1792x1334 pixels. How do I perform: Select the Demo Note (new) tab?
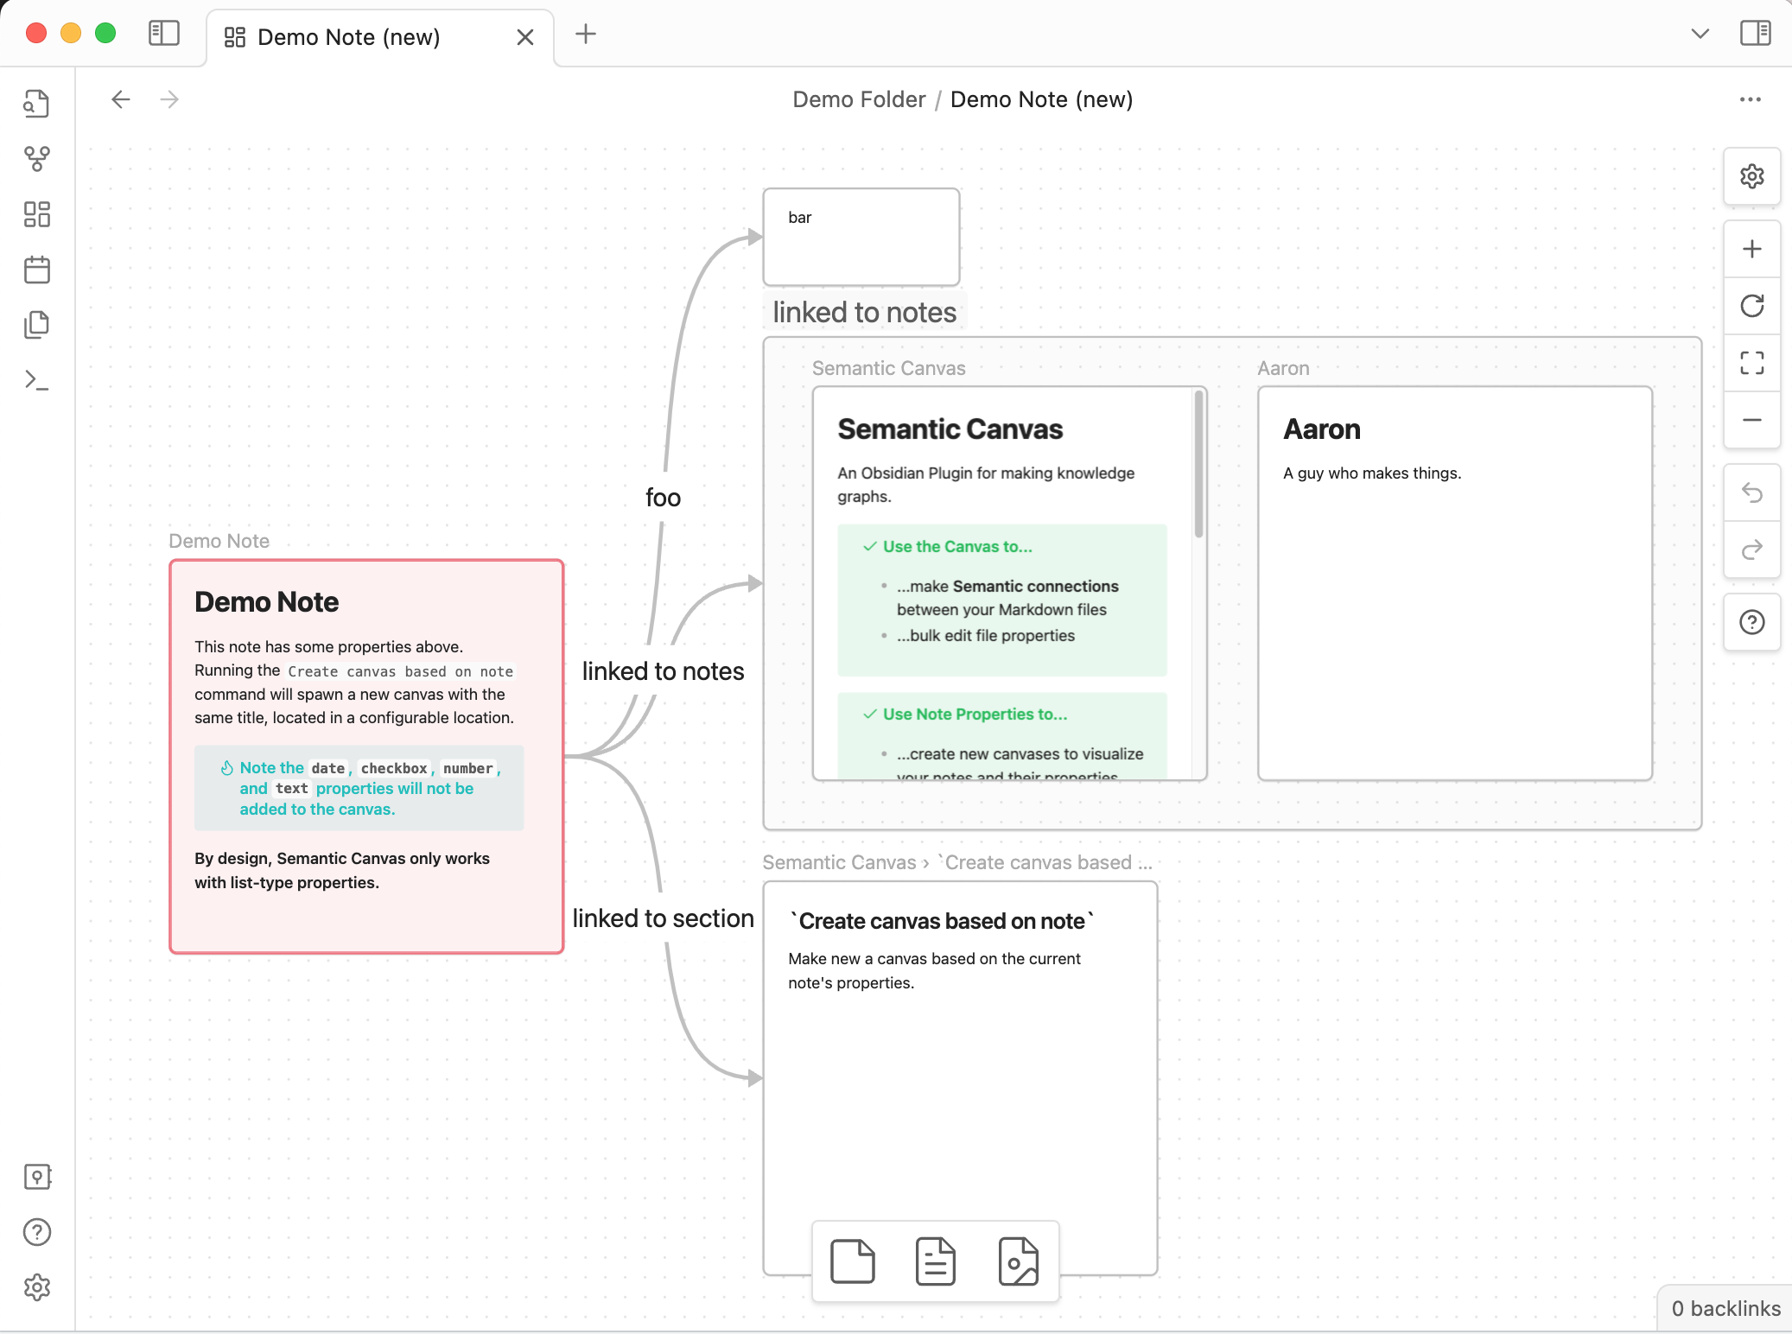tap(349, 37)
